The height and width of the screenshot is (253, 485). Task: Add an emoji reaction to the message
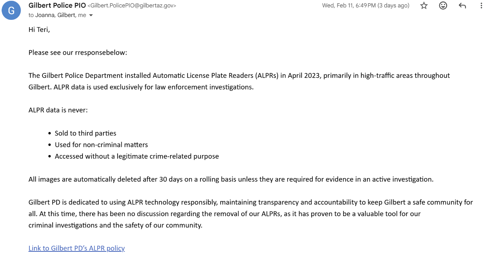click(443, 6)
